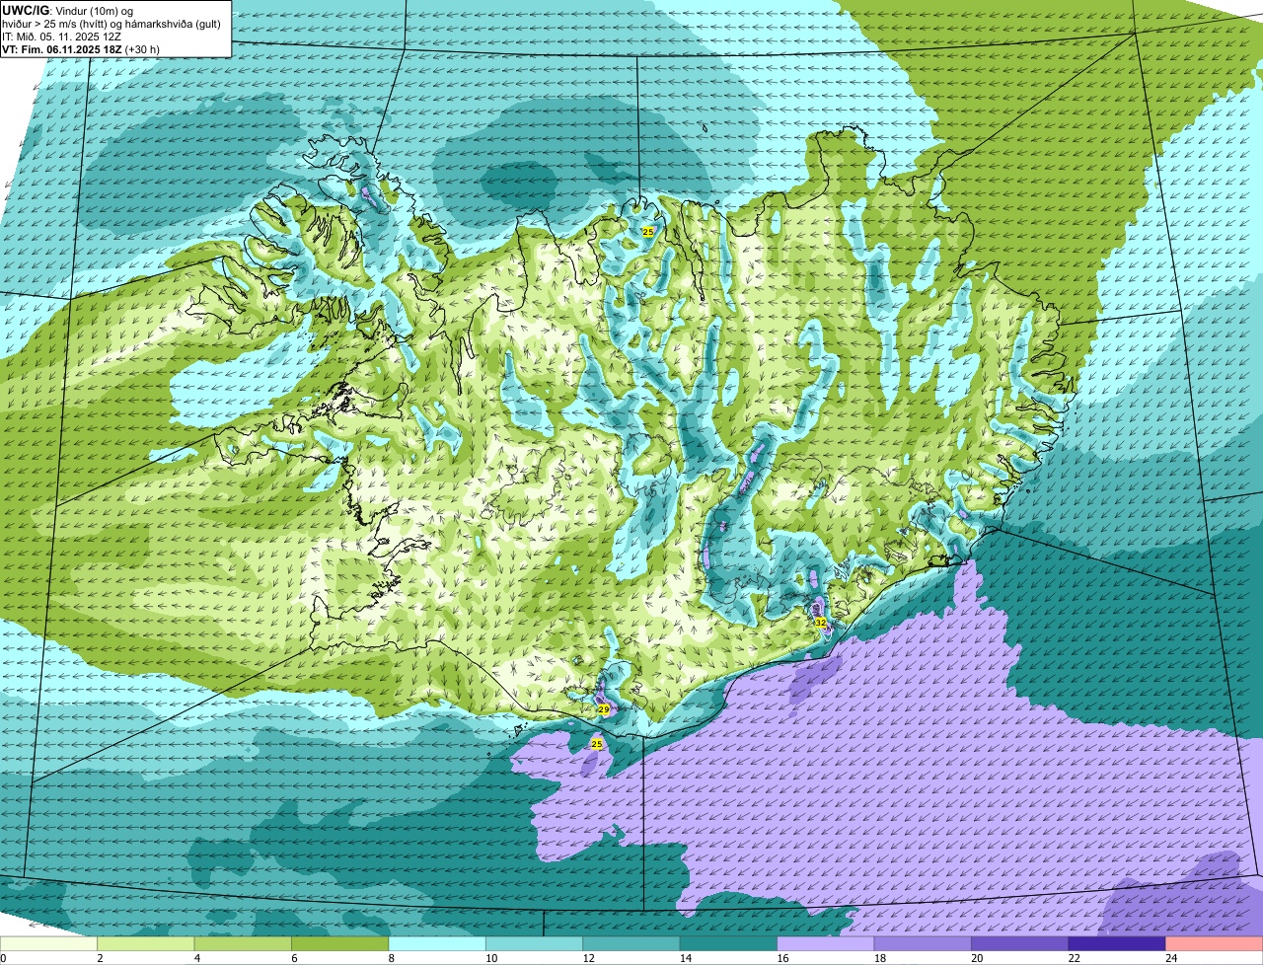Click the 29 m/s gust marker
Viewport: 1263px width, 965px height.
603,709
